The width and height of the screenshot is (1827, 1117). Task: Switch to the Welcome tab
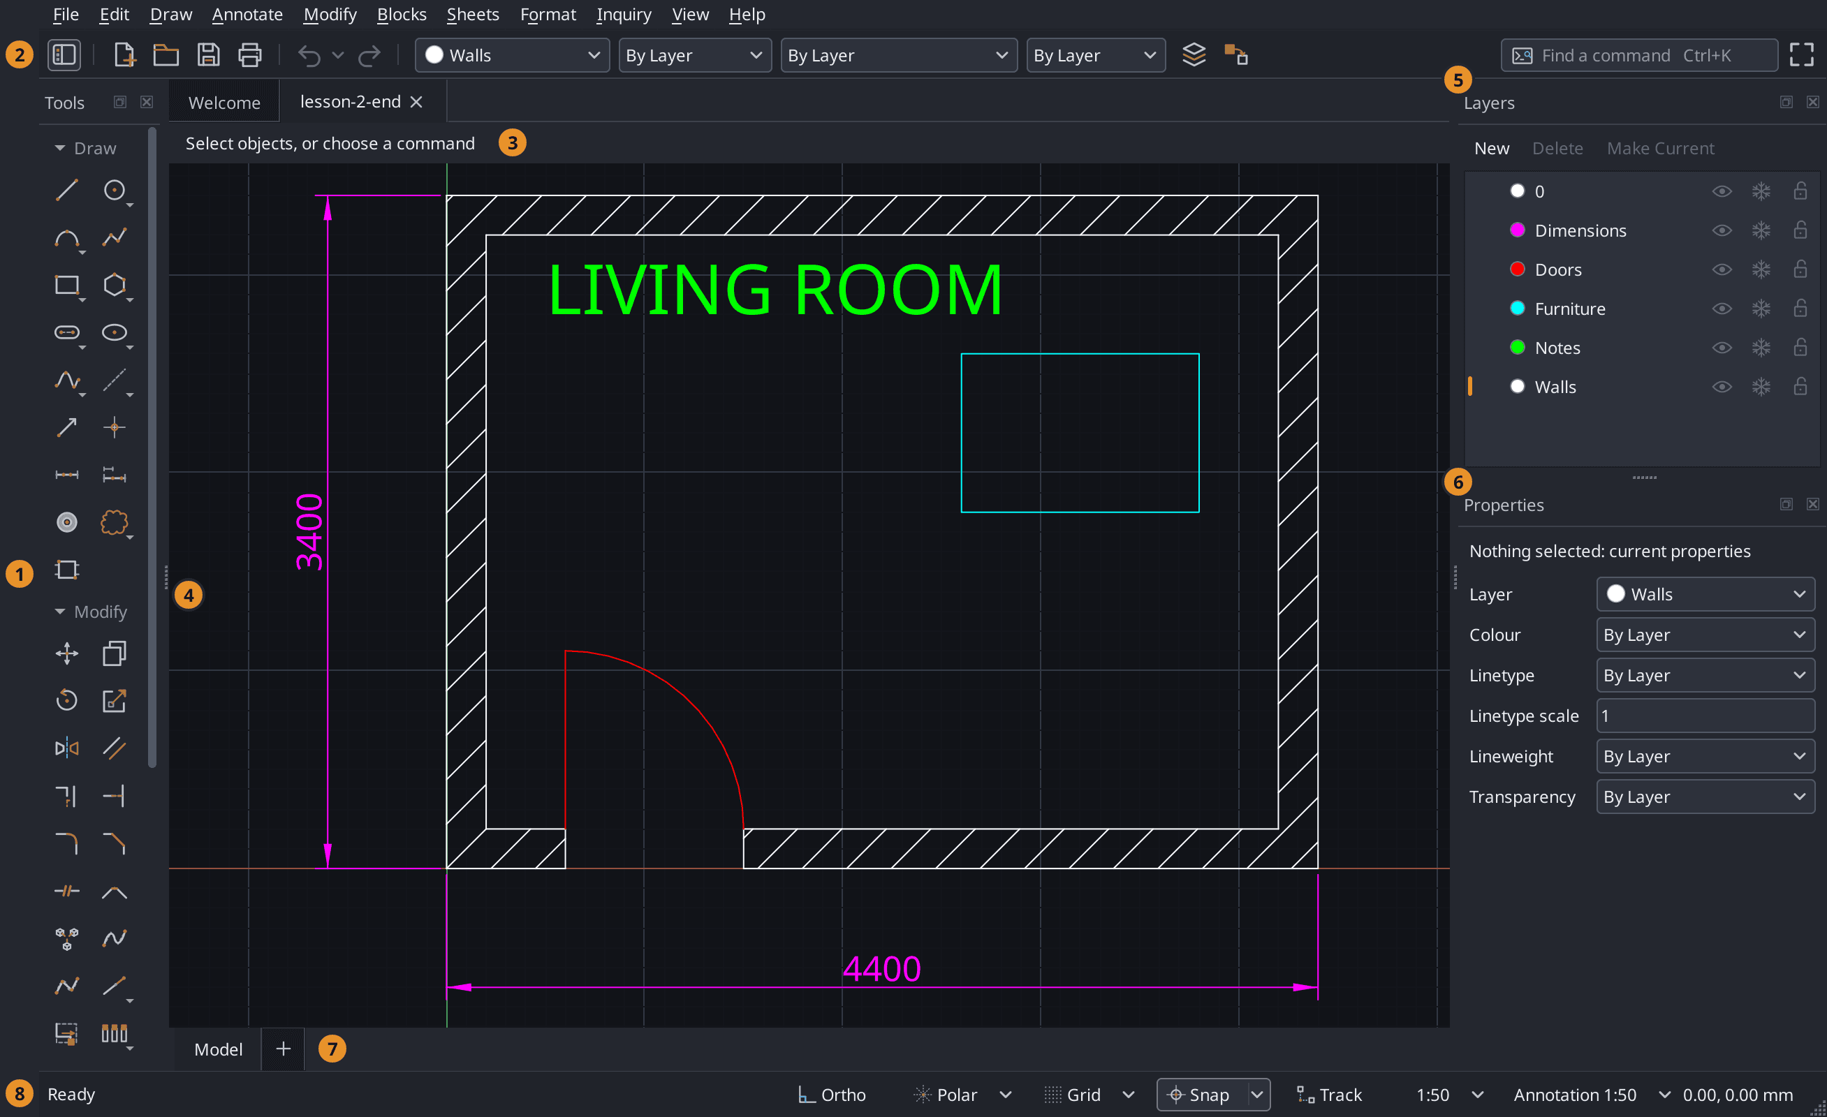pyautogui.click(x=224, y=103)
